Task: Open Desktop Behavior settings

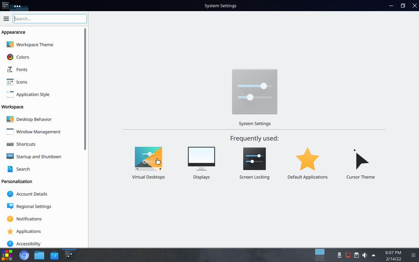Action: coord(44,119)
